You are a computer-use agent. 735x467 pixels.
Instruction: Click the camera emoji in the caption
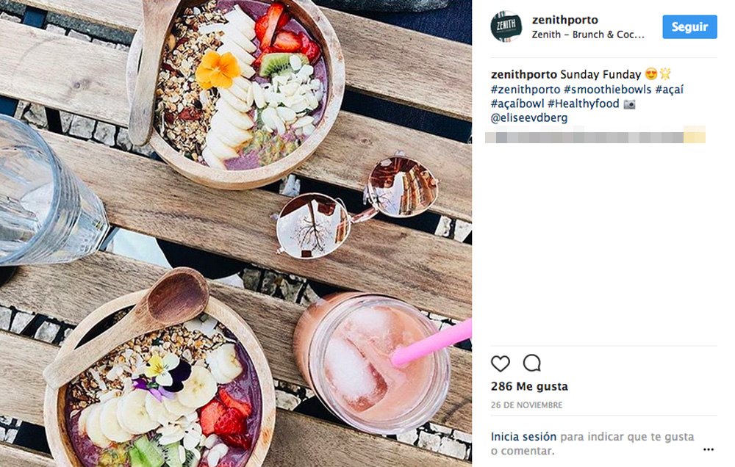point(630,104)
